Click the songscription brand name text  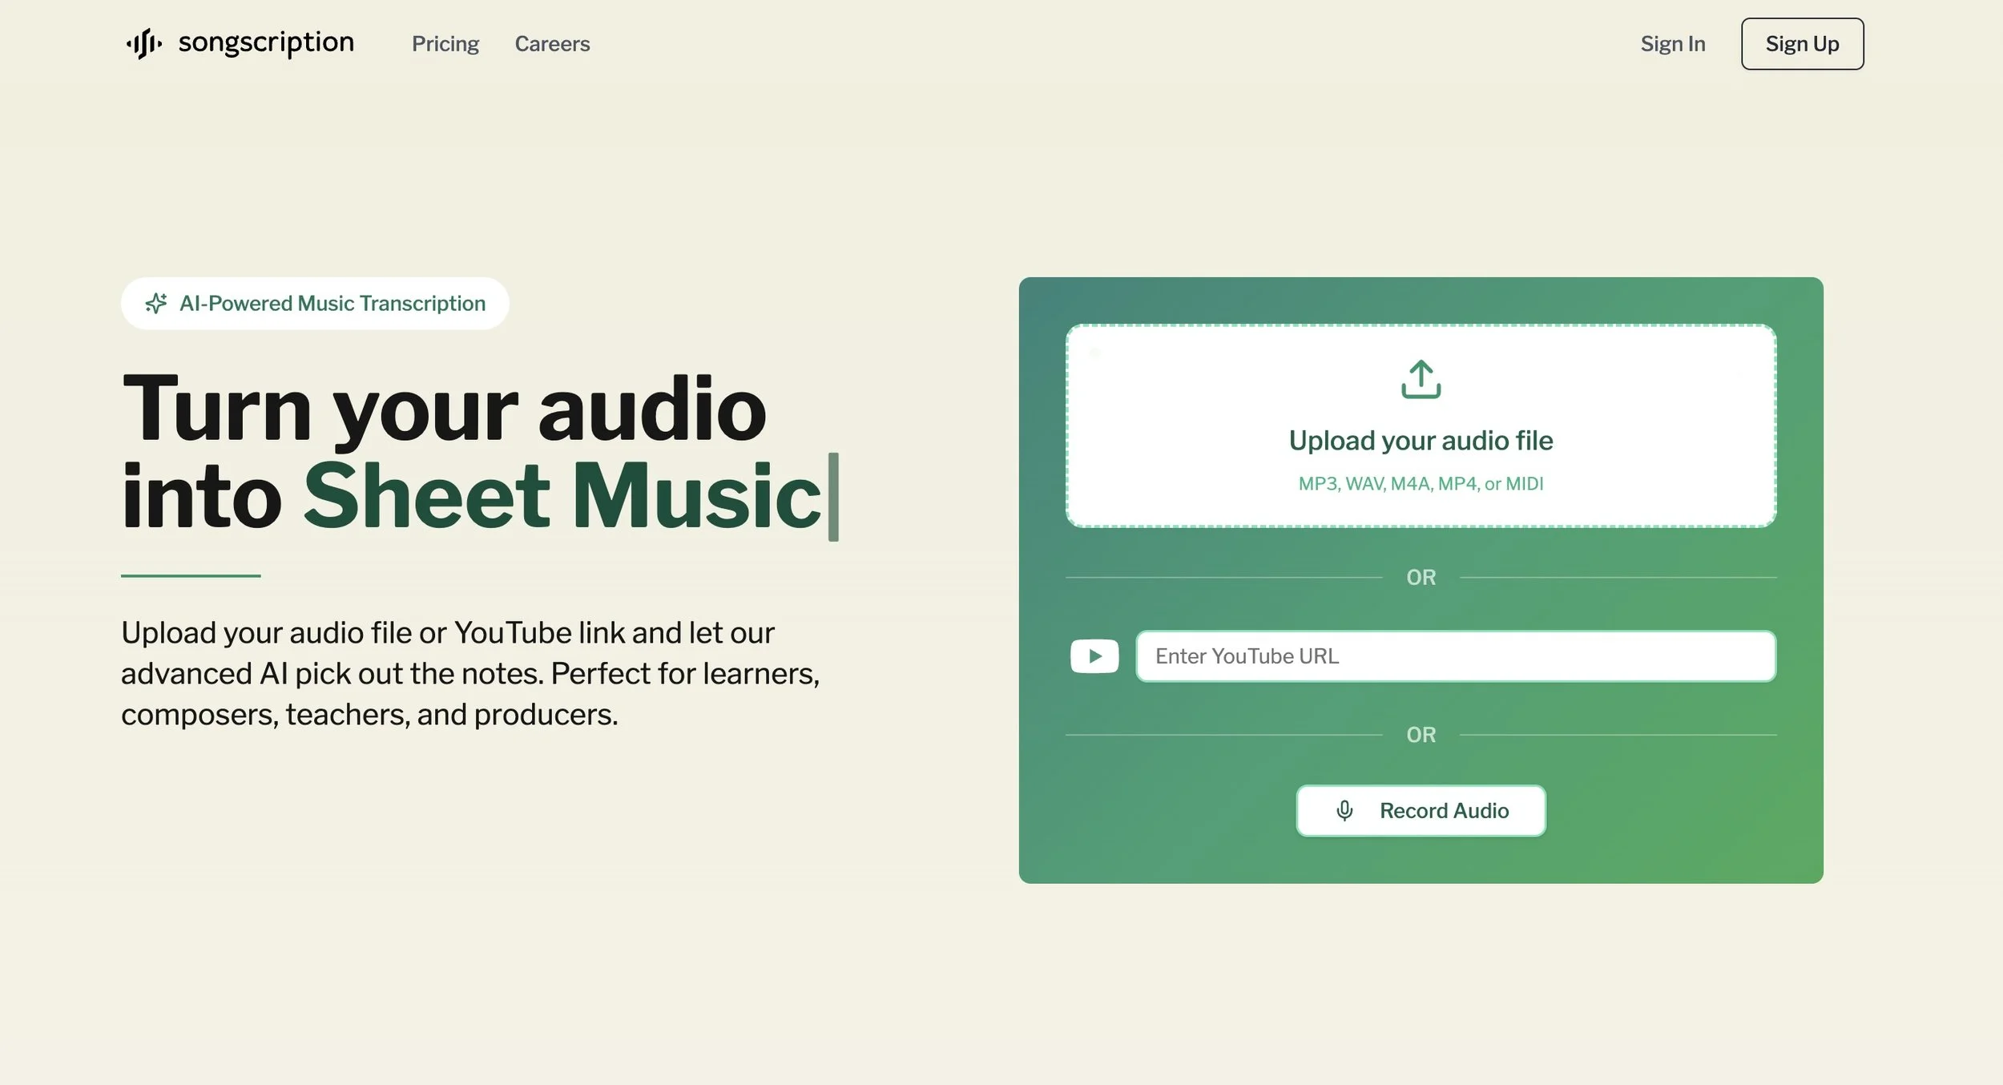(x=266, y=42)
